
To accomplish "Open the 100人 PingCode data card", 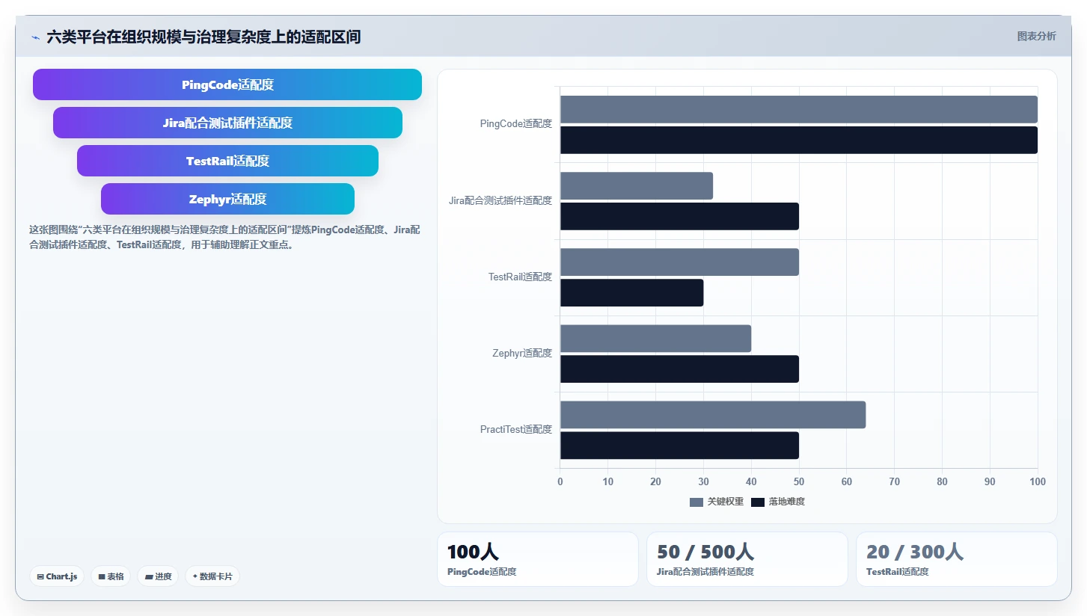I will 538,559.
